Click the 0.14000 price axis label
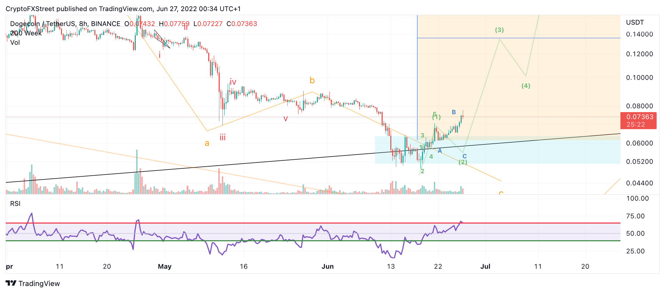 639,34
